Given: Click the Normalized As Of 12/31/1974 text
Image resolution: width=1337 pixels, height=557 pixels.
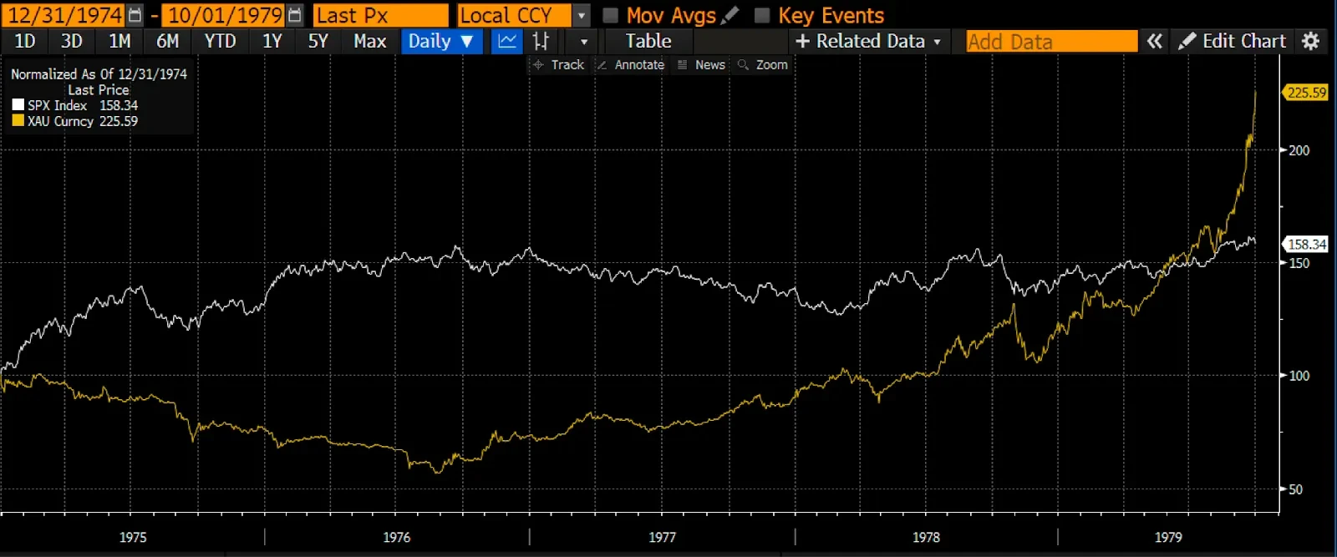Looking at the screenshot, I should tap(99, 73).
